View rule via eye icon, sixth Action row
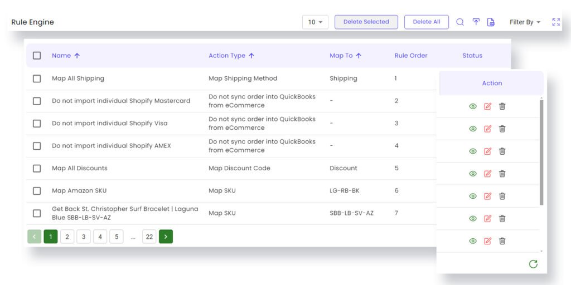 point(473,218)
